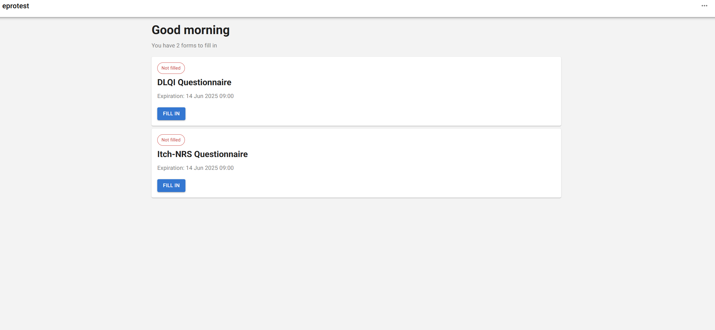Image resolution: width=715 pixels, height=330 pixels.
Task: Click the 'Expiration:' label in the DLQI card
Action: coord(171,96)
